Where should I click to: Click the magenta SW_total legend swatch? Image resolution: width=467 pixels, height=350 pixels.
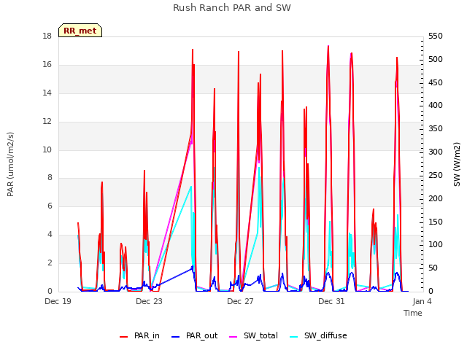click(233, 337)
